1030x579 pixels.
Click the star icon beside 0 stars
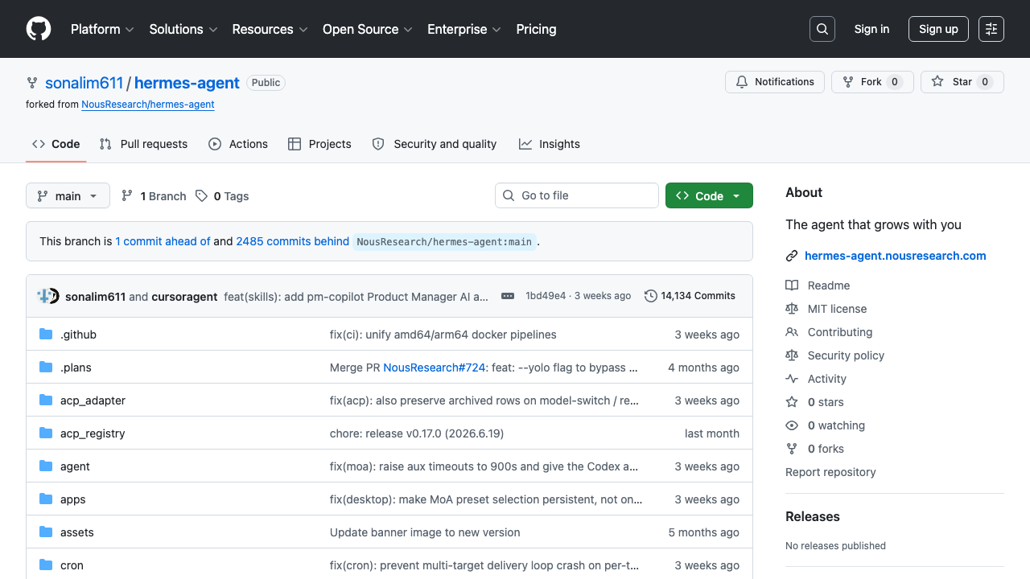792,402
